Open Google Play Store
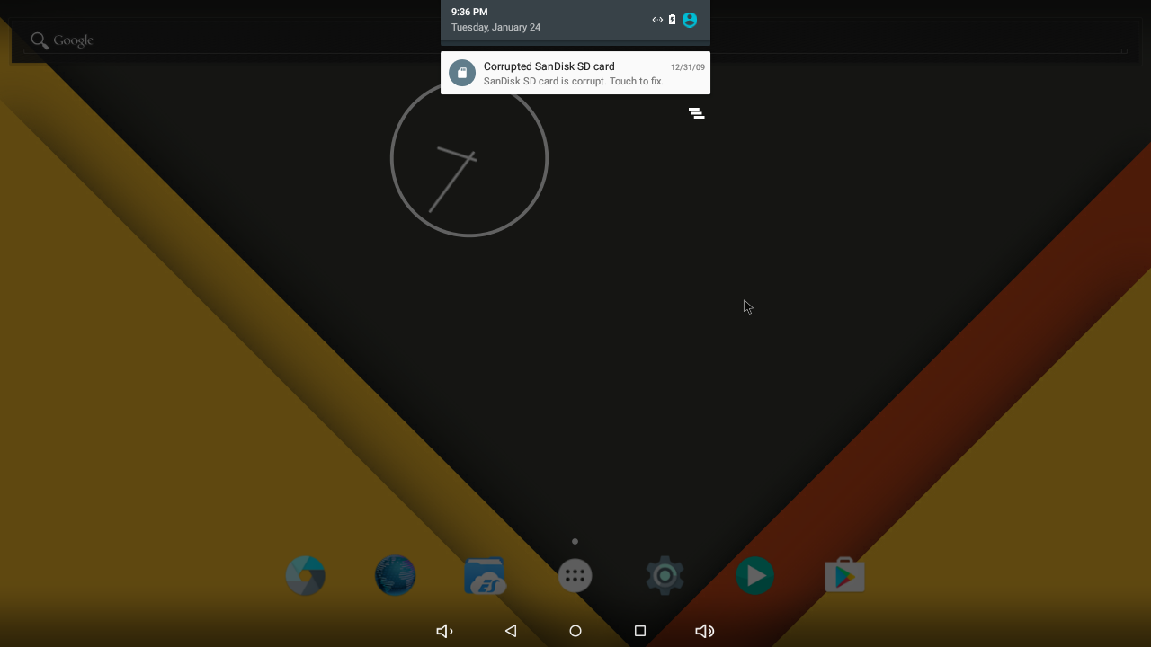Image resolution: width=1151 pixels, height=647 pixels. pos(844,576)
